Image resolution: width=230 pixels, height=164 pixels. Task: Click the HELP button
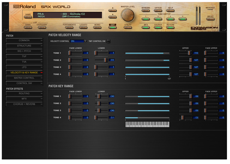(x=170, y=11)
